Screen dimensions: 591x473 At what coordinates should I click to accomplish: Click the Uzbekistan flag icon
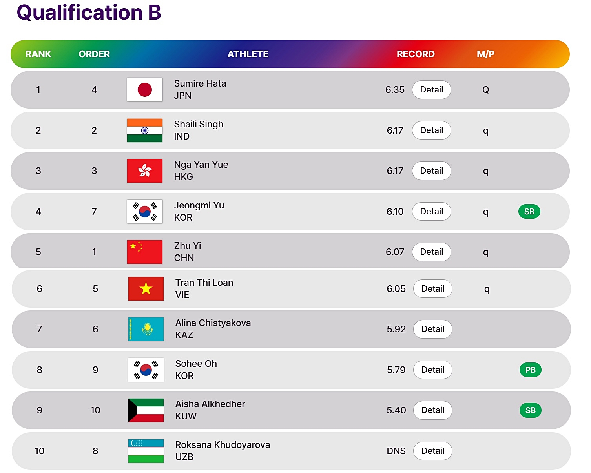click(x=146, y=451)
